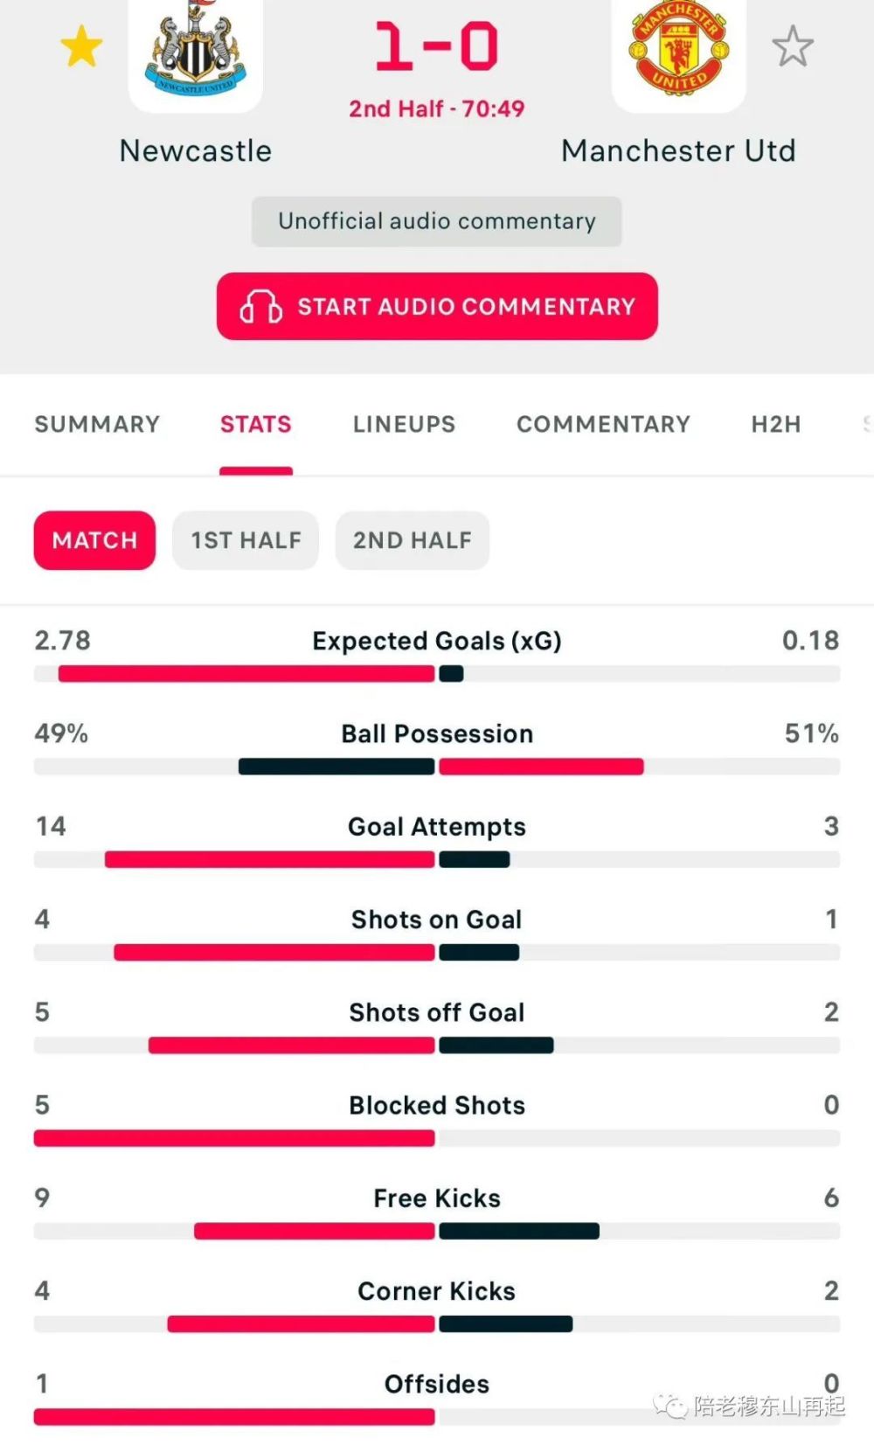
Task: Show 2nd Half statistics
Action: (413, 540)
